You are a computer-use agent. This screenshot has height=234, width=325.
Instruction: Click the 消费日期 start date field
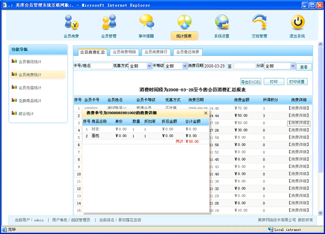(214, 66)
